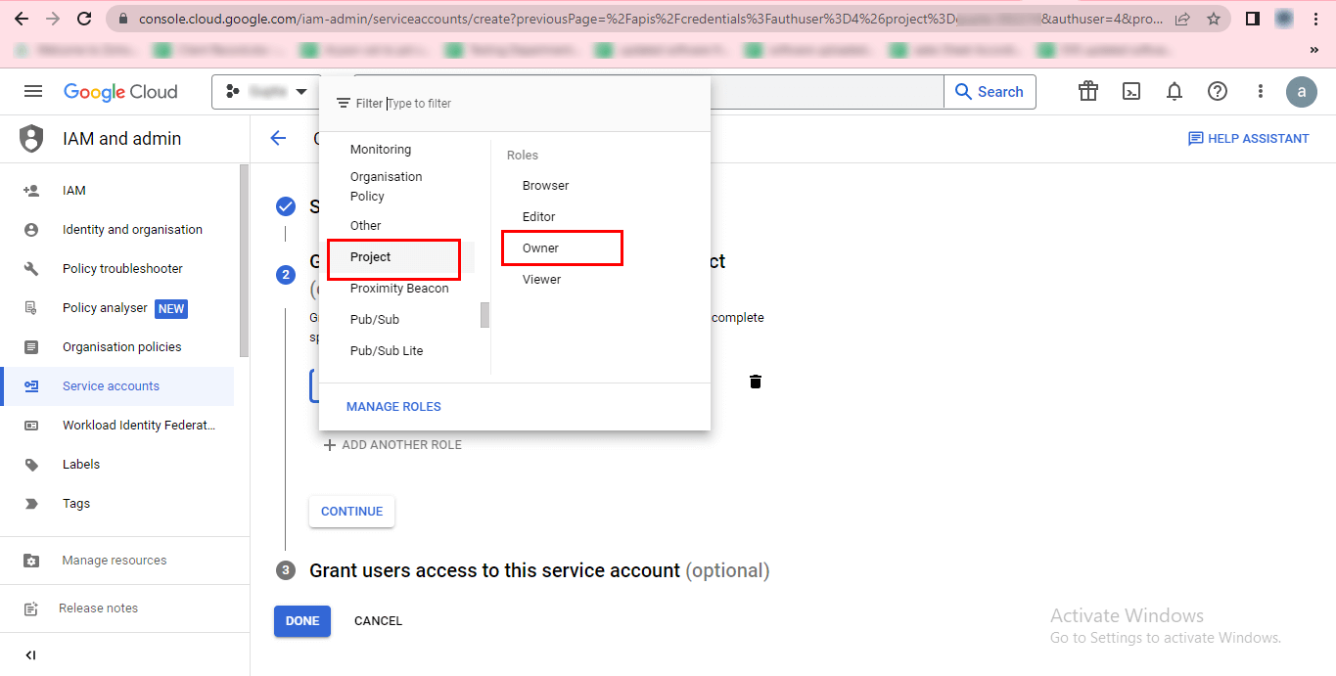Open the help question mark icon
1336x676 pixels.
(x=1218, y=91)
